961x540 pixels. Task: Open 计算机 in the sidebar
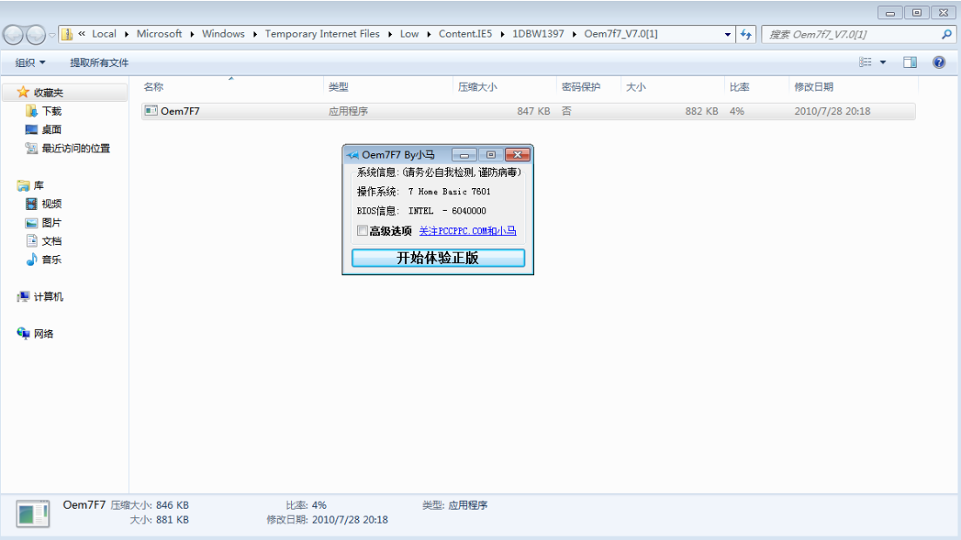tap(48, 297)
